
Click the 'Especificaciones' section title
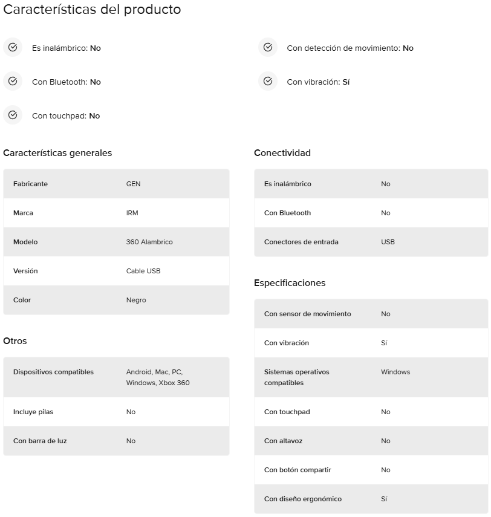click(290, 283)
